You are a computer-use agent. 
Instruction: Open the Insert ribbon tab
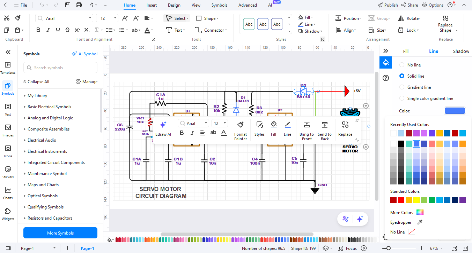[152, 5]
